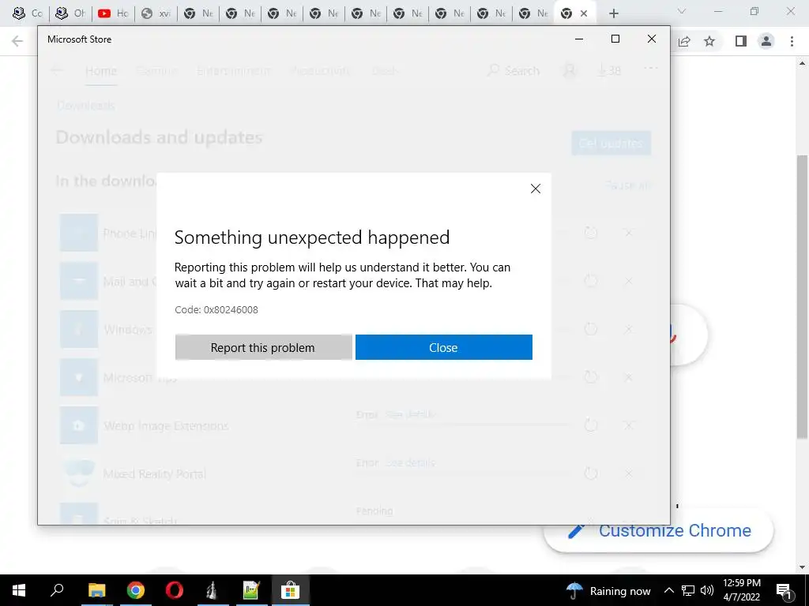The height and width of the screenshot is (606, 809).
Task: Close the active Chrome tab
Action: 584,13
